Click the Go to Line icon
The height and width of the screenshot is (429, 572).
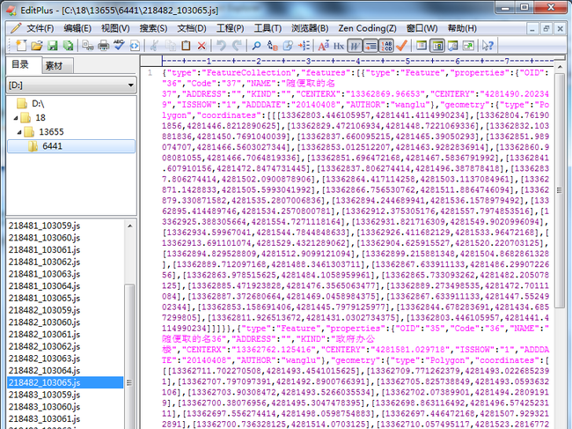[x=304, y=46]
